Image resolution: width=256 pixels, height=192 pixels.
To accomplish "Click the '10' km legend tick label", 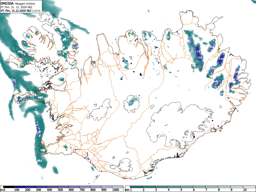I will click(245, 190).
